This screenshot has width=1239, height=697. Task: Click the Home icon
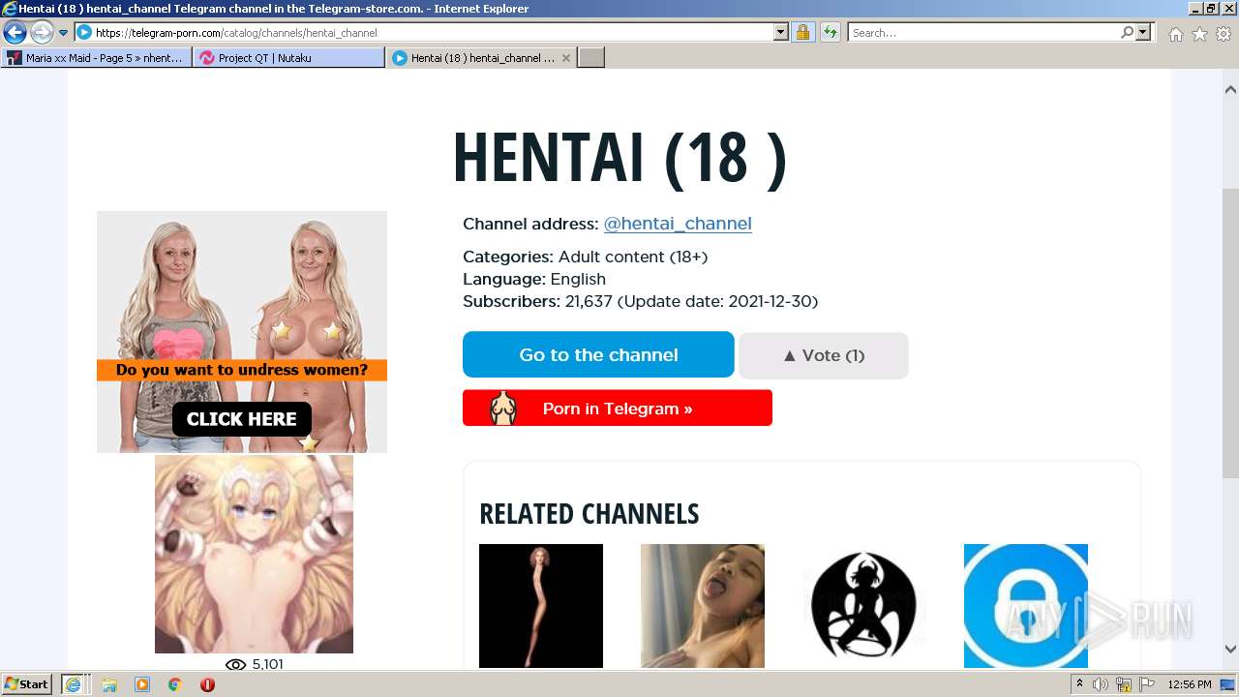(x=1175, y=34)
